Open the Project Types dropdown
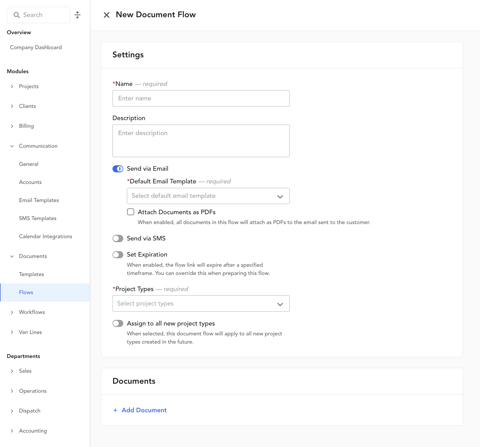 [x=201, y=303]
